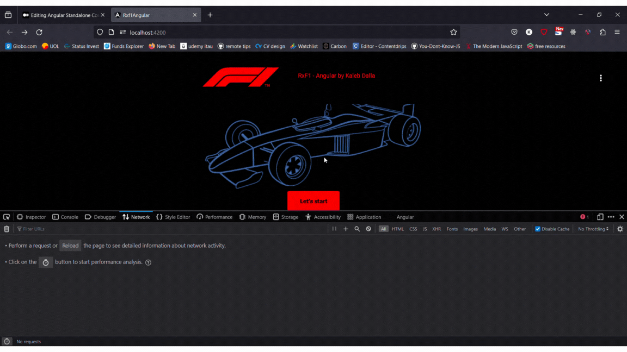Viewport: 627px width, 352px height.
Task: Close the DevTools panel
Action: 622,217
